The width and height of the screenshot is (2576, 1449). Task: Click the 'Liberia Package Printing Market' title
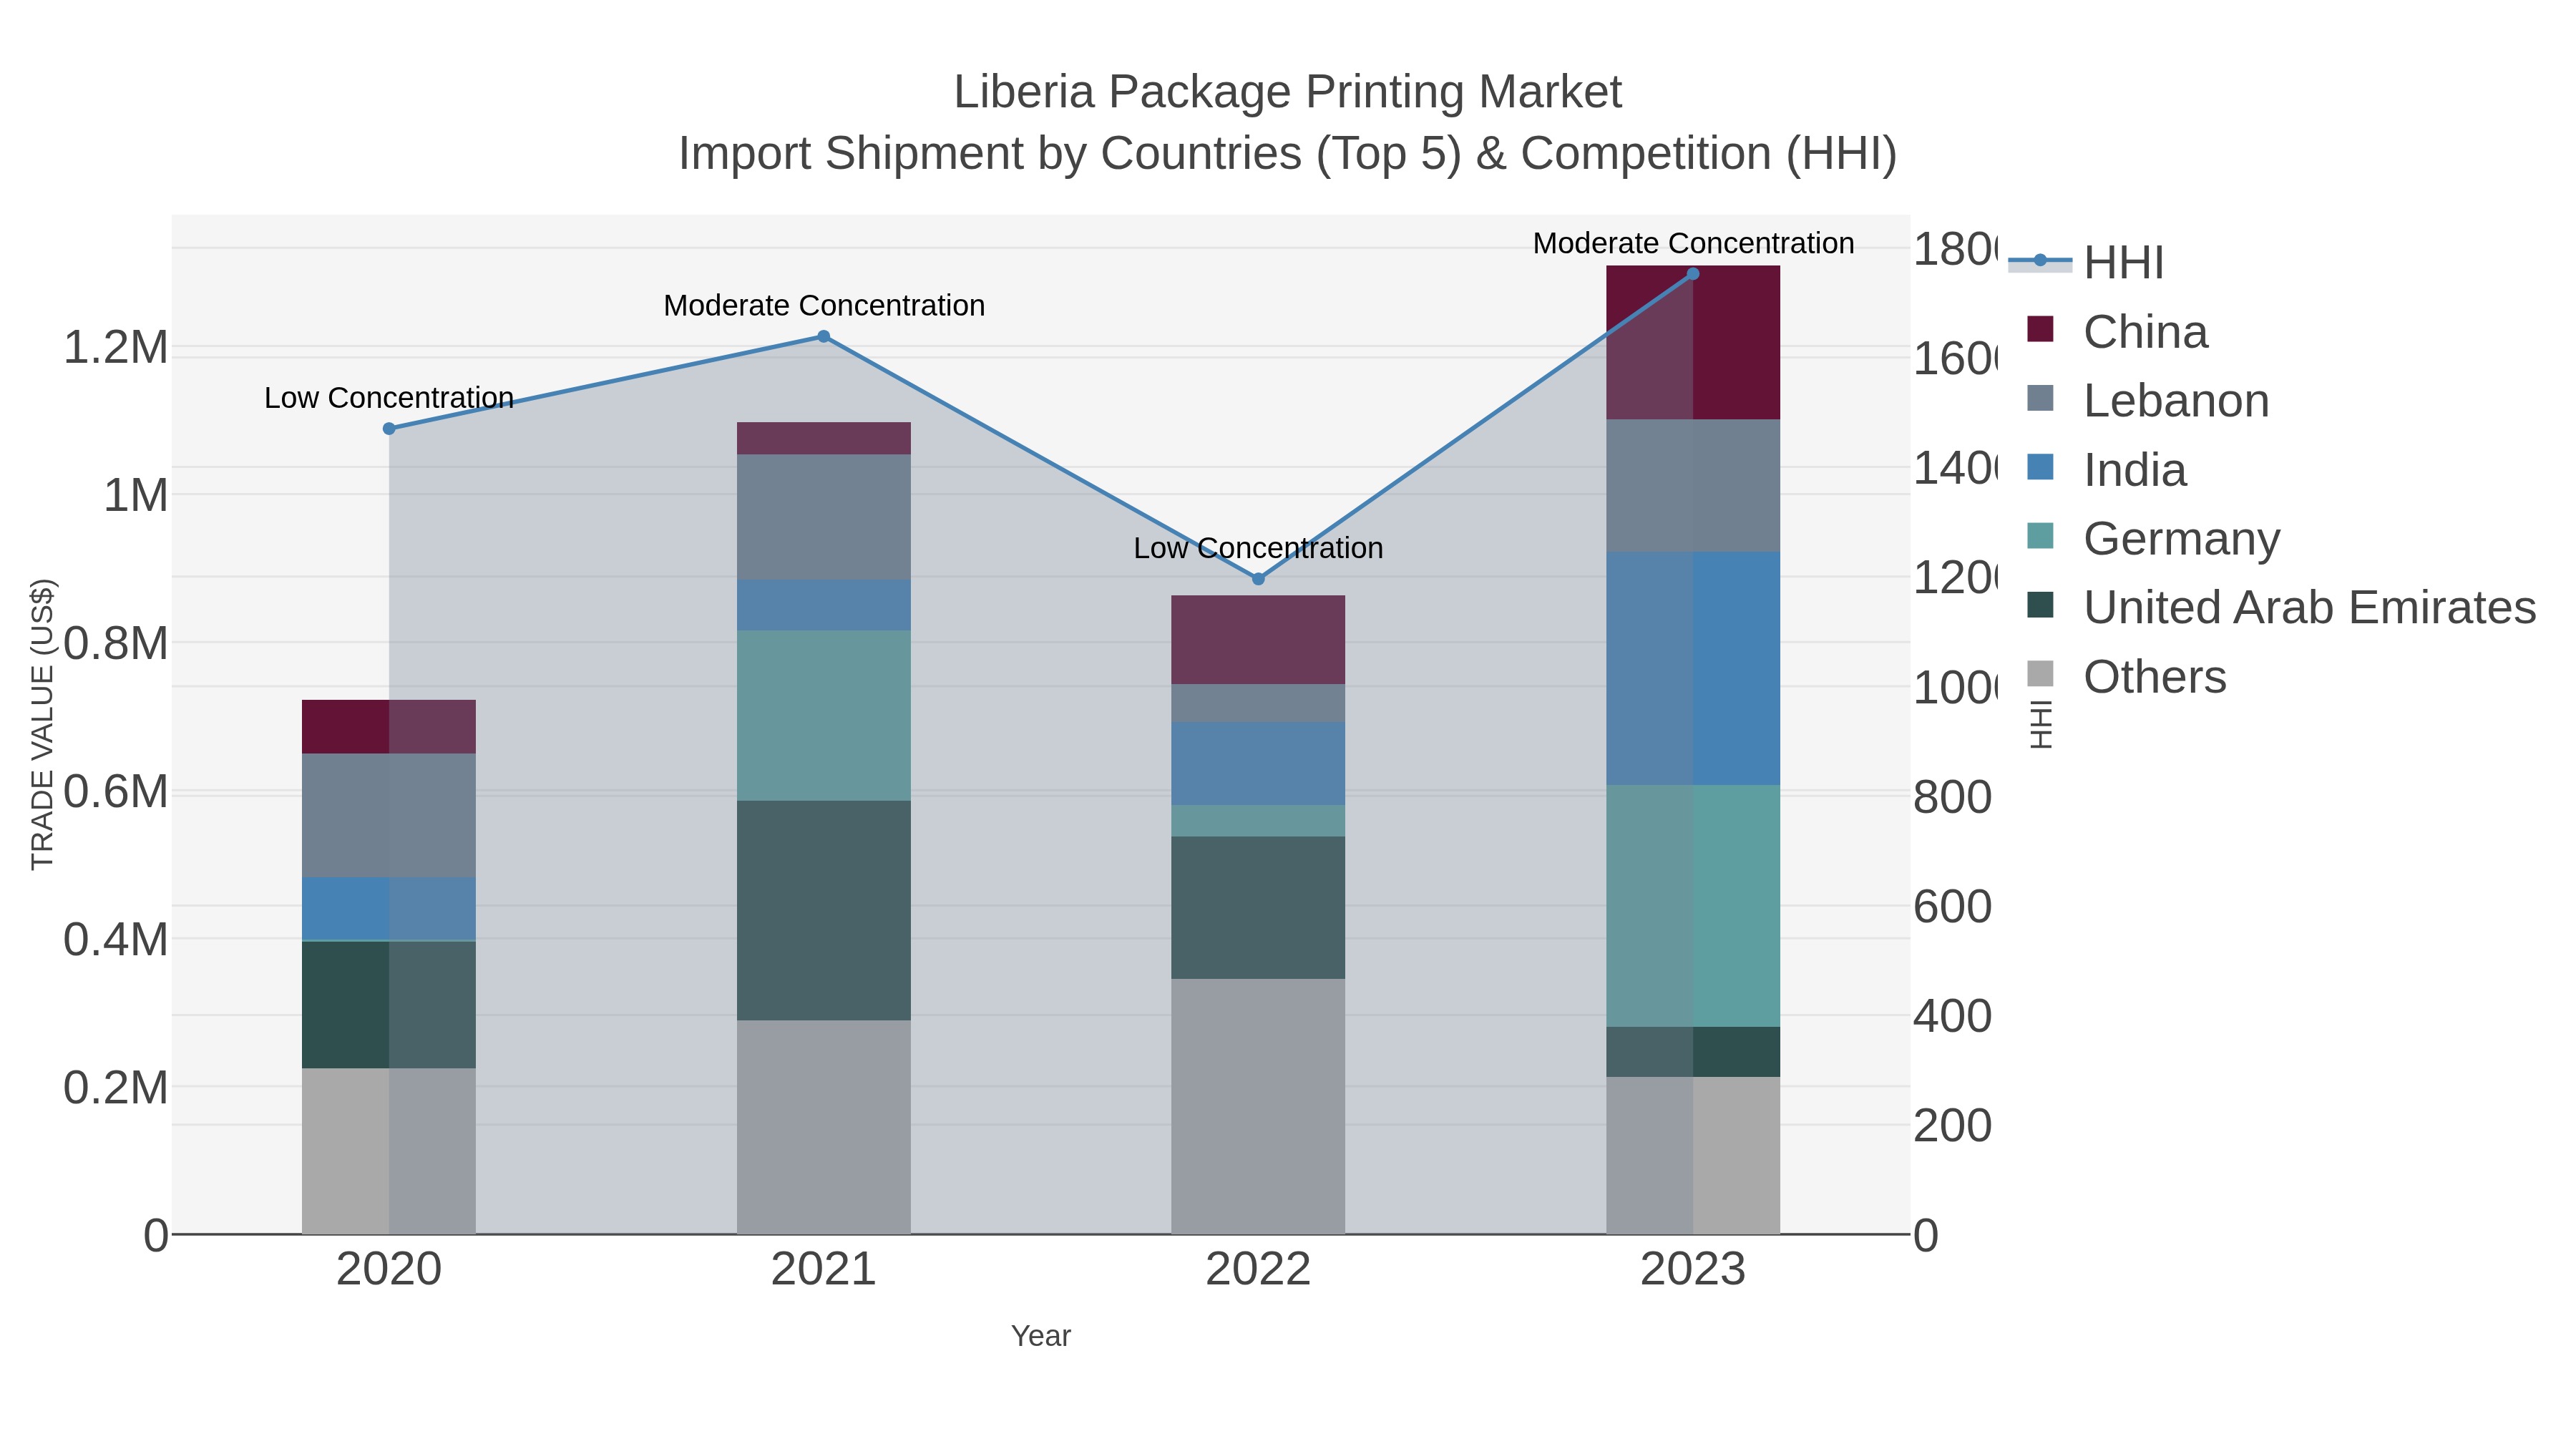1288,92
